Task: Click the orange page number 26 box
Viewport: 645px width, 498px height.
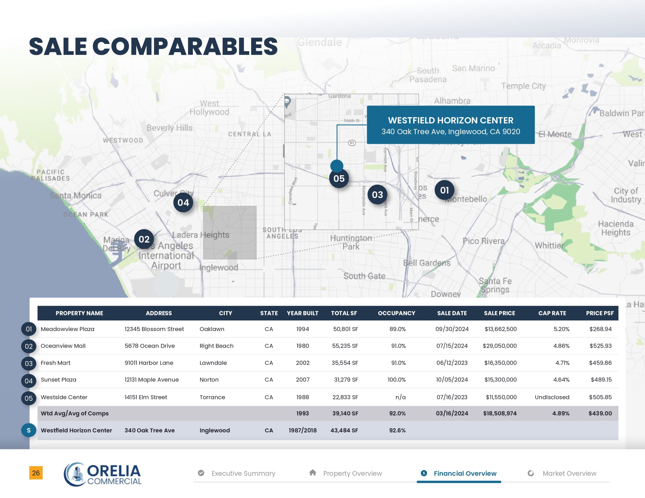Action: point(36,473)
